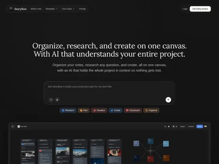This screenshot has height=164, width=219.
Task: Go to the Pricing page
Action: coord(82,9)
